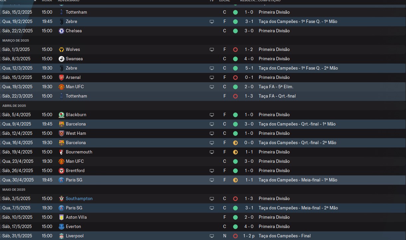Image resolution: width=406 pixels, height=240 pixels.
Task: Select the Arsenal club crest
Action: pyautogui.click(x=61, y=77)
